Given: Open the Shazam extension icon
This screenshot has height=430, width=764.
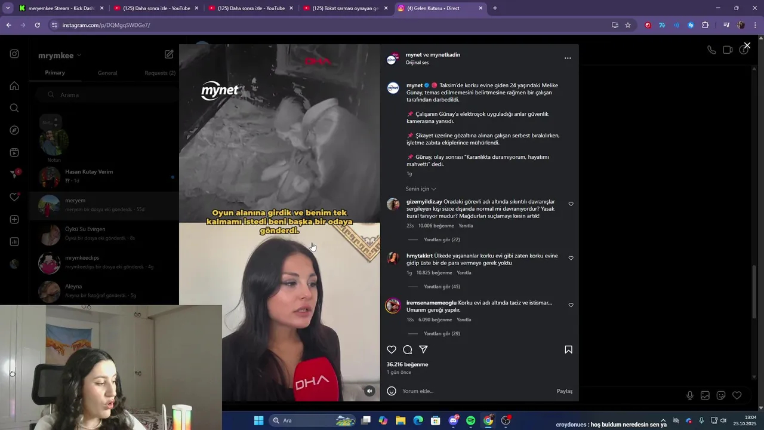Looking at the screenshot, I should [x=691, y=25].
